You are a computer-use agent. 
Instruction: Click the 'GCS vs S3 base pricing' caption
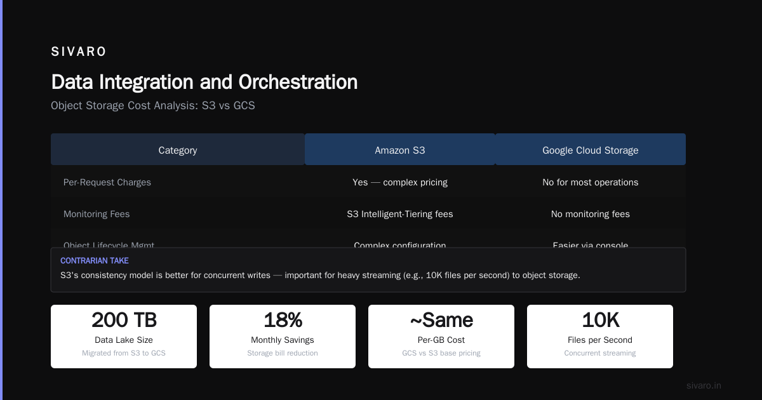coord(441,353)
